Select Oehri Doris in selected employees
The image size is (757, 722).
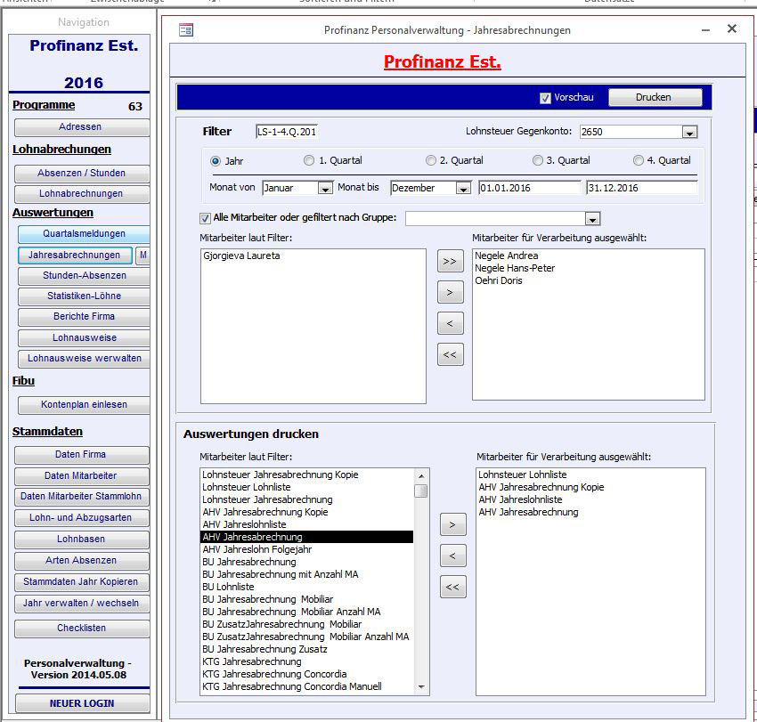pos(588,281)
